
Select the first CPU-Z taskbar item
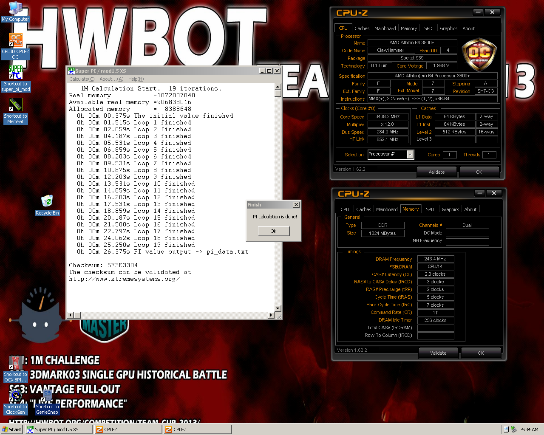pyautogui.click(x=128, y=429)
